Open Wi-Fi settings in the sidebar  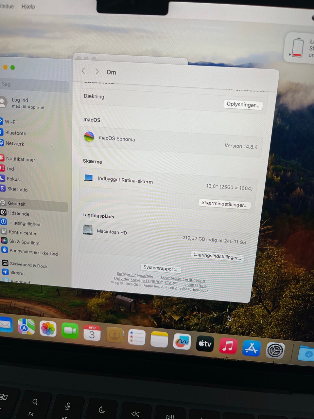[8, 122]
